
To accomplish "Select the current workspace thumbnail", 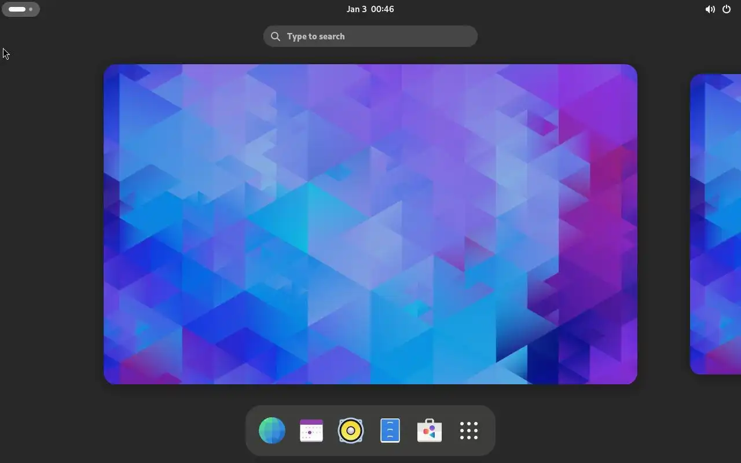I will click(x=370, y=224).
